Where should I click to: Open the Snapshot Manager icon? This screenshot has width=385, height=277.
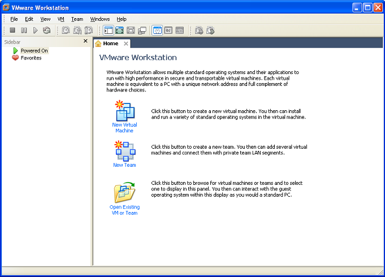point(89,31)
